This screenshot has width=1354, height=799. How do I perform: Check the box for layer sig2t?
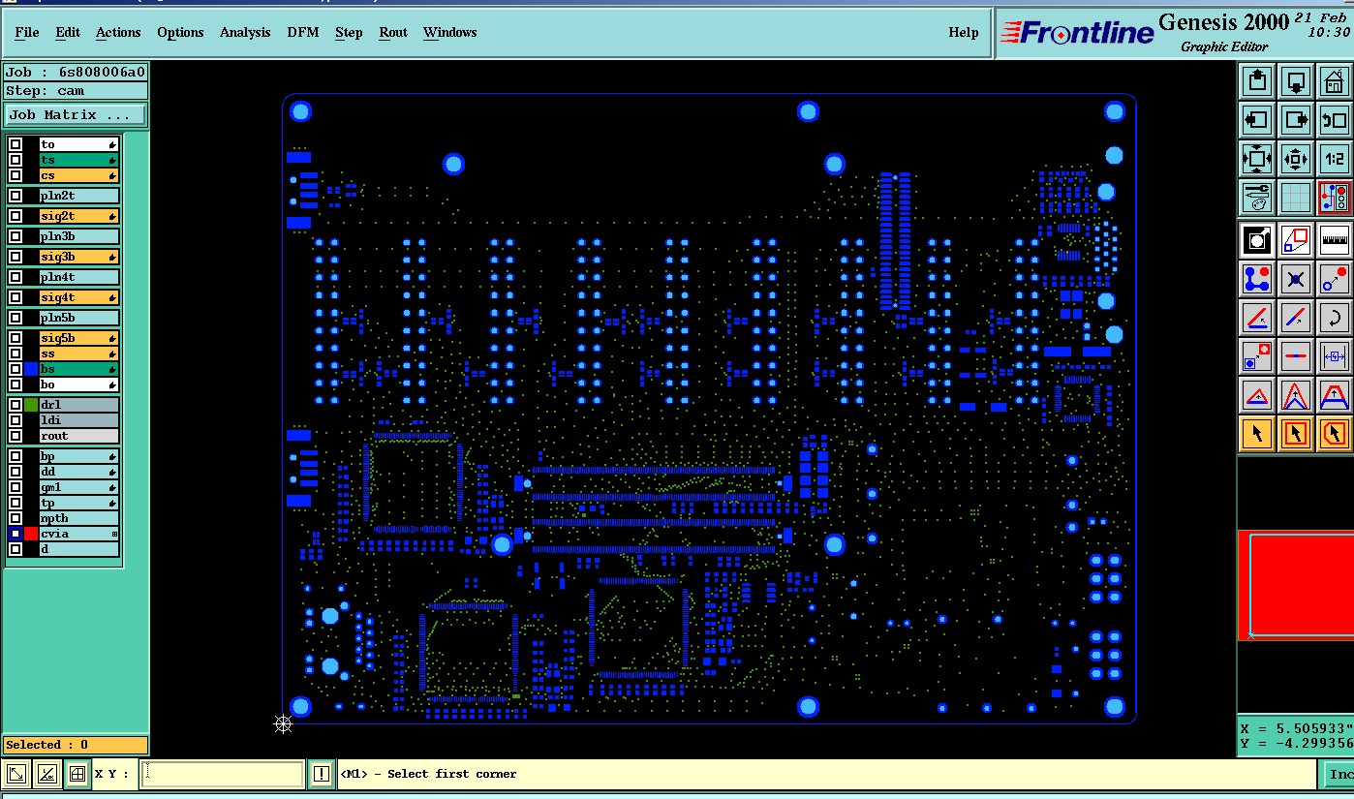tap(15, 216)
